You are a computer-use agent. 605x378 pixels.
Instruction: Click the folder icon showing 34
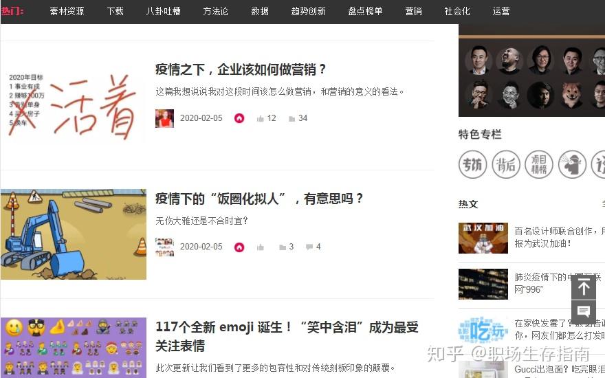pos(292,118)
